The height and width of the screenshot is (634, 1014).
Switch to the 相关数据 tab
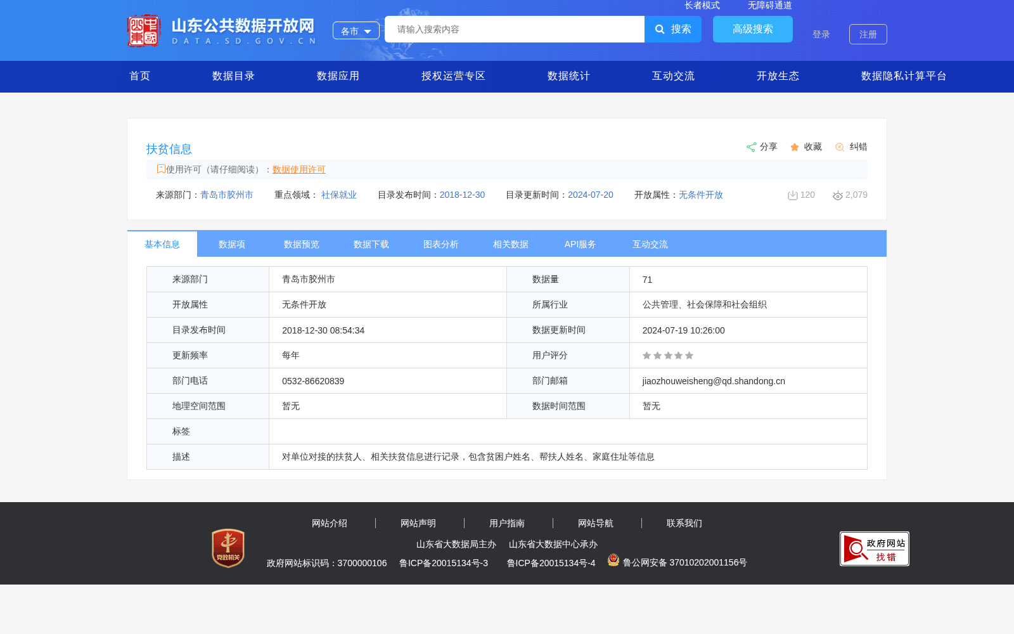coord(511,244)
